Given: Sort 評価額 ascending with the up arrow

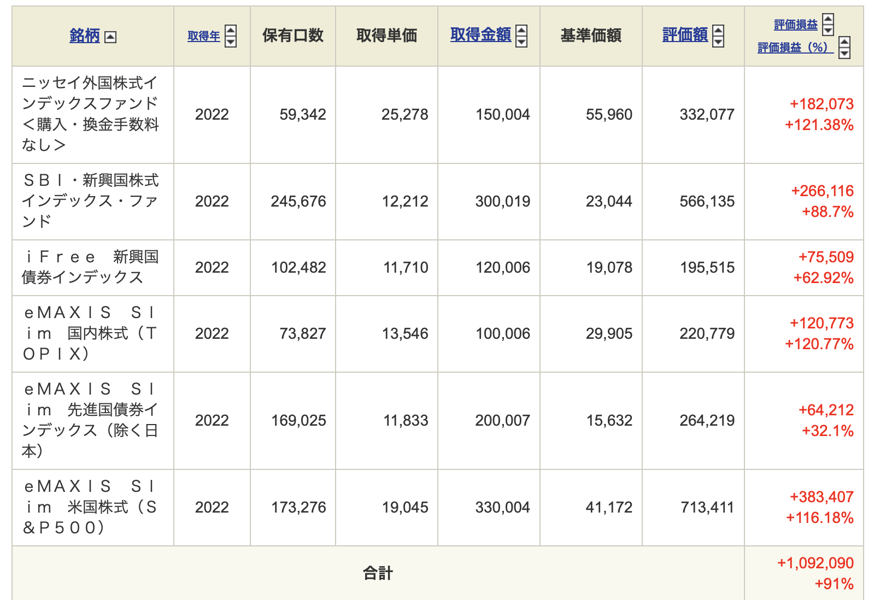Looking at the screenshot, I should (x=718, y=31).
